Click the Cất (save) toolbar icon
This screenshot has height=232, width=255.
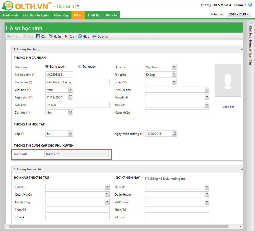coord(38,36)
